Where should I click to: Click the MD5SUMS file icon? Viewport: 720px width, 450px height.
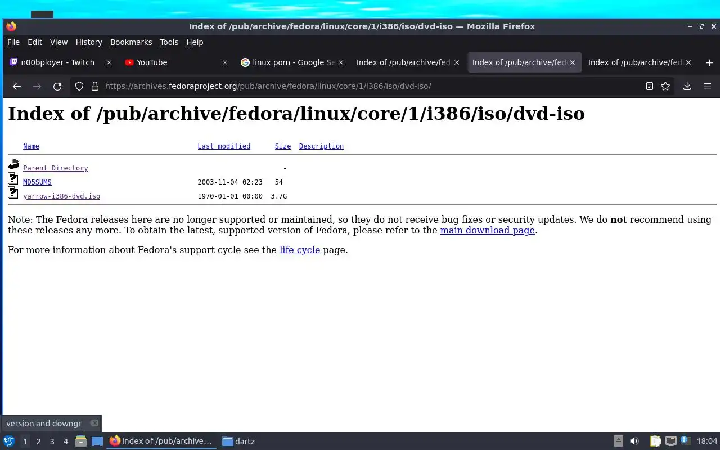click(x=13, y=179)
